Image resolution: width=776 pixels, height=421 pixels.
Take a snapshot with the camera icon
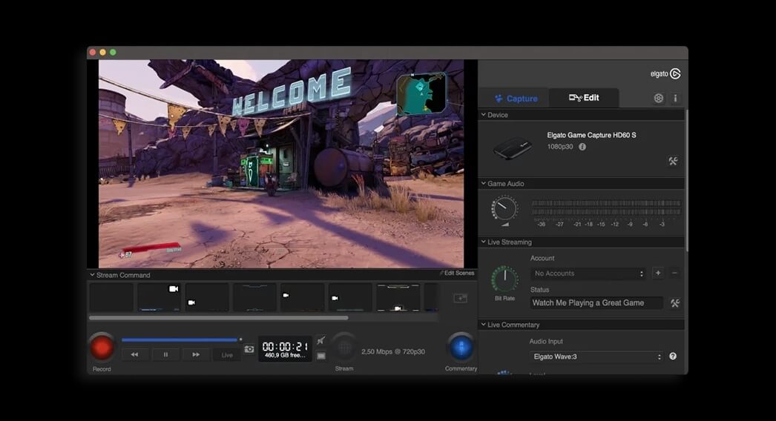249,349
